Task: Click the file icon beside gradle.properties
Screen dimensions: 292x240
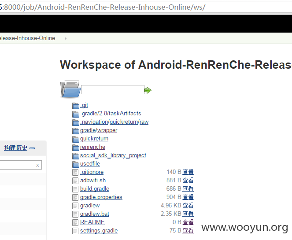Action: (x=75, y=198)
